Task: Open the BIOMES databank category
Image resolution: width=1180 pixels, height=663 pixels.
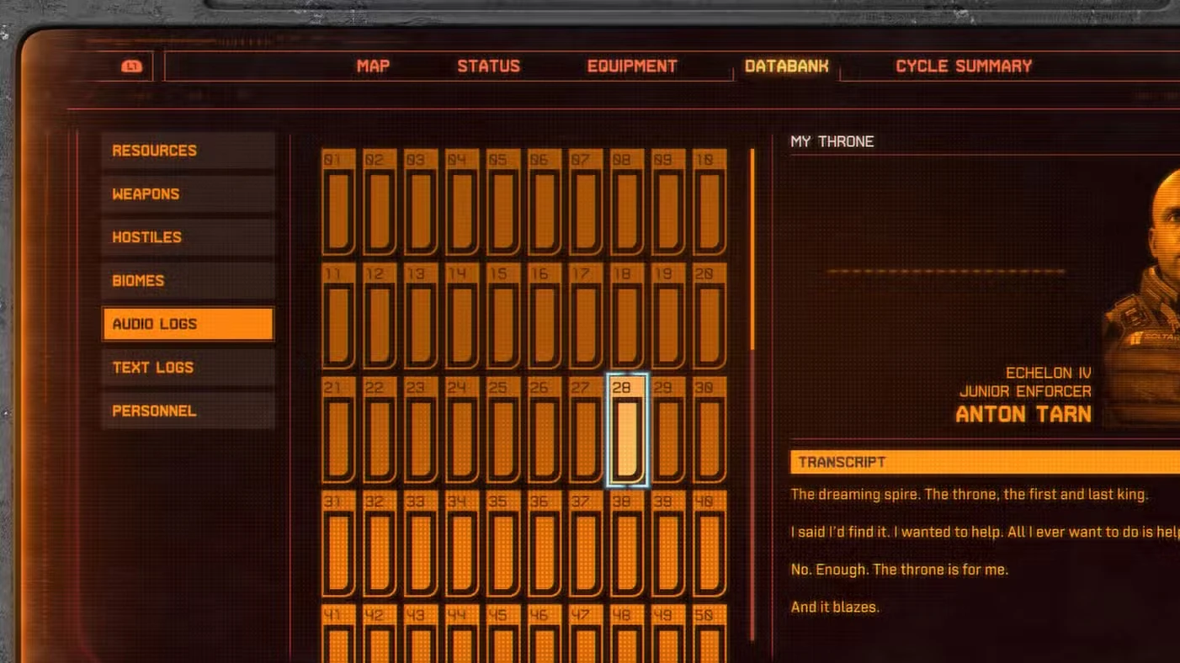Action: (189, 280)
